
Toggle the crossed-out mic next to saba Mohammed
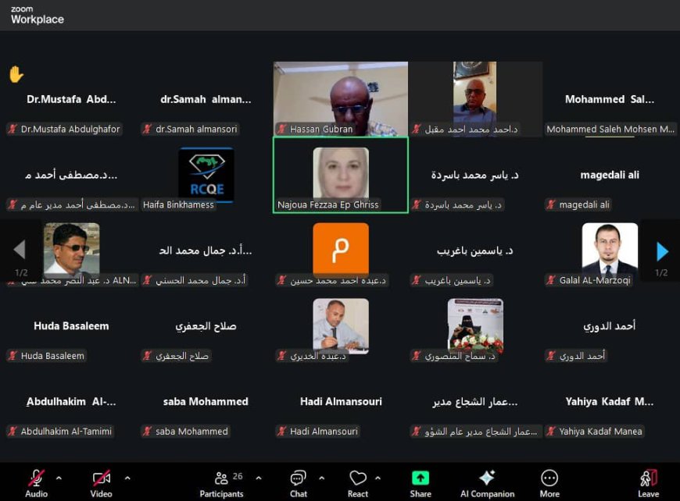click(149, 431)
